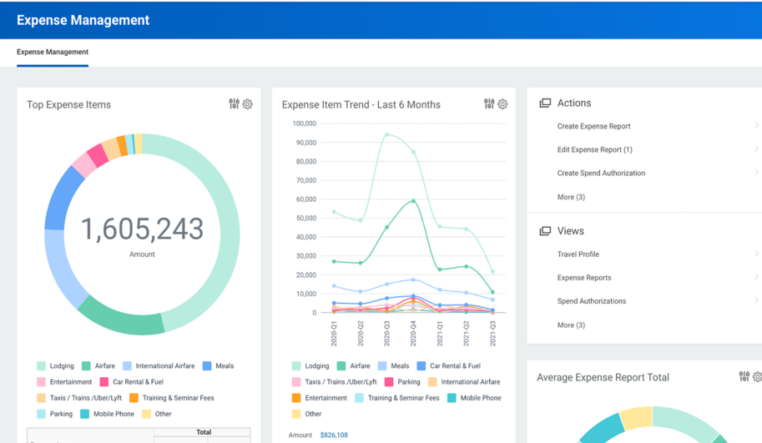Click the Top Expense Items heading

click(x=68, y=104)
